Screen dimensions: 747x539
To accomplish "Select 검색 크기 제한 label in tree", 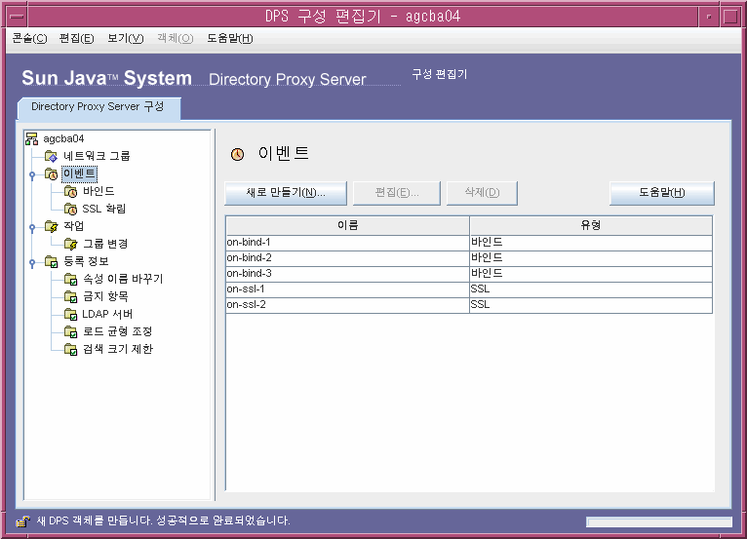I will point(118,349).
